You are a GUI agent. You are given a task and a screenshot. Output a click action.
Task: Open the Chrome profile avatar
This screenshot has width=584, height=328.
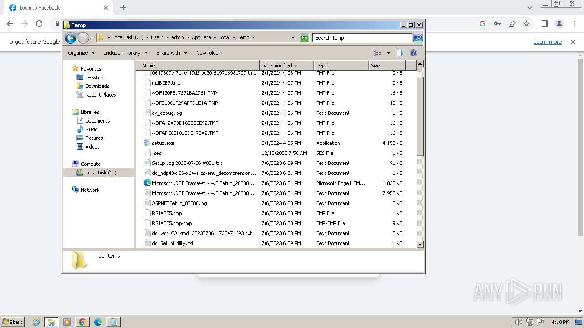coord(559,24)
